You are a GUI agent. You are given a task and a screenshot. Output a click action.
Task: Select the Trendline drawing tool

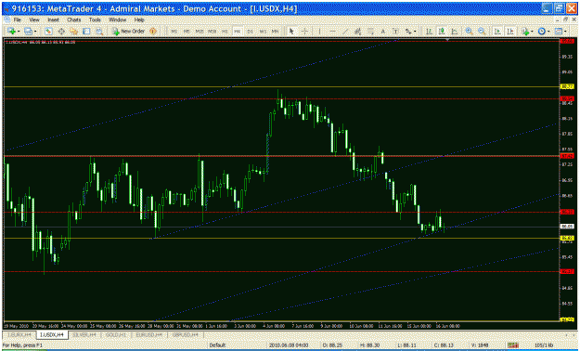coord(345,32)
